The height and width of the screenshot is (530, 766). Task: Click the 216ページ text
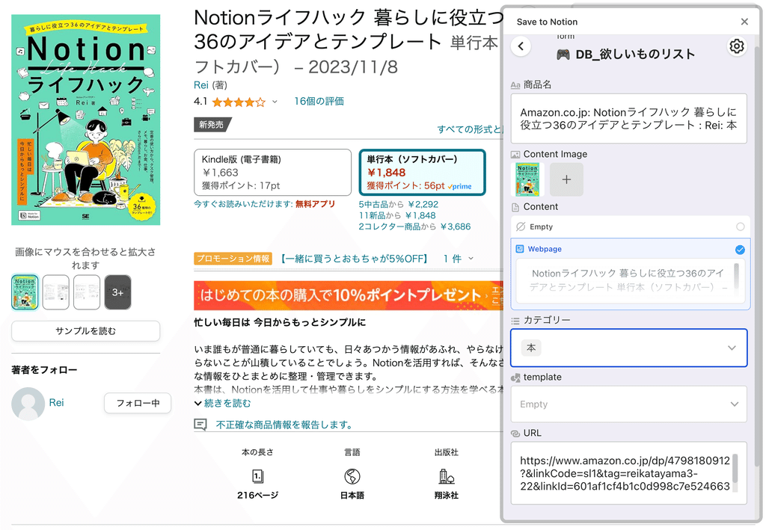point(257,496)
